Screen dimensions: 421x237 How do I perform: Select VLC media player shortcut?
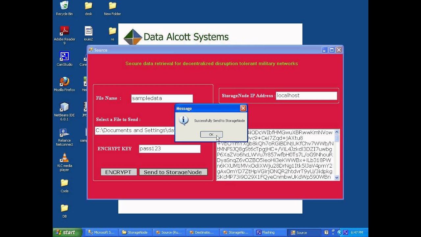64,162
